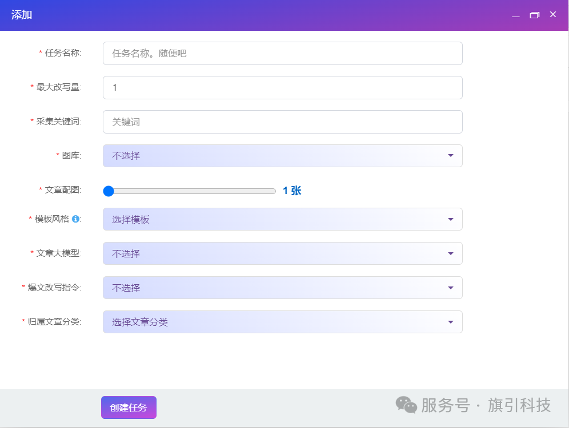The width and height of the screenshot is (569, 428).
Task: Click the 最大改写量 number field
Action: coord(282,87)
